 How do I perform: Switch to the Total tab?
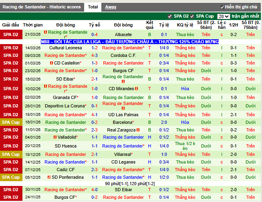point(93,7)
